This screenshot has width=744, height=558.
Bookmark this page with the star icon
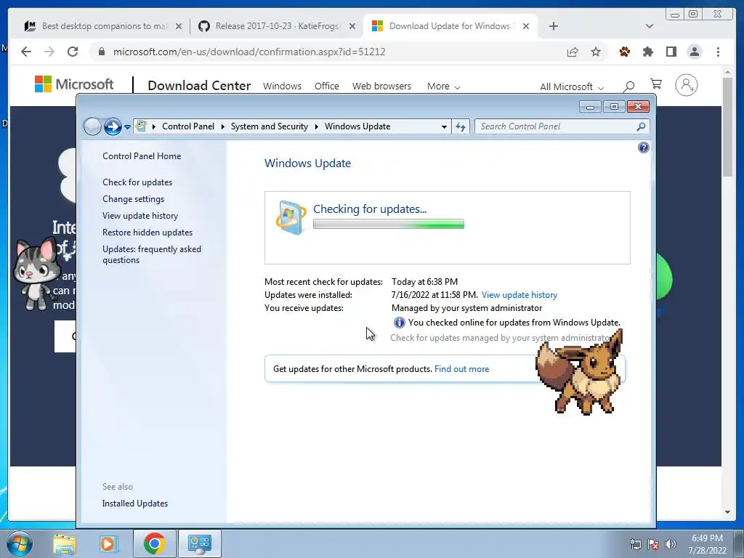click(x=596, y=52)
